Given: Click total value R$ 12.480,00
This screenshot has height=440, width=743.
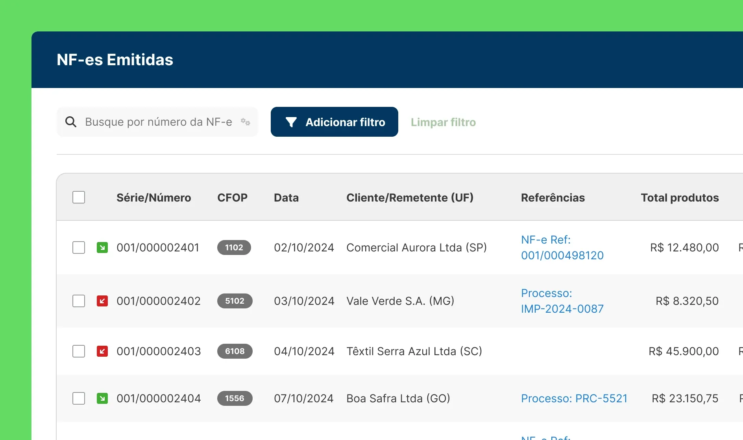Looking at the screenshot, I should 684,247.
